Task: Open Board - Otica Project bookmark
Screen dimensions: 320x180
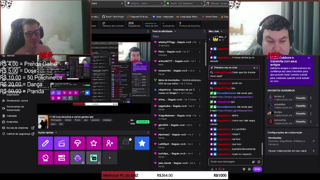Action: [x=113, y=17]
